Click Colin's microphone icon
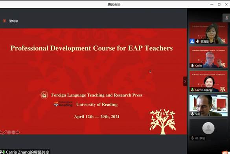The image size is (230, 154). (x=192, y=65)
